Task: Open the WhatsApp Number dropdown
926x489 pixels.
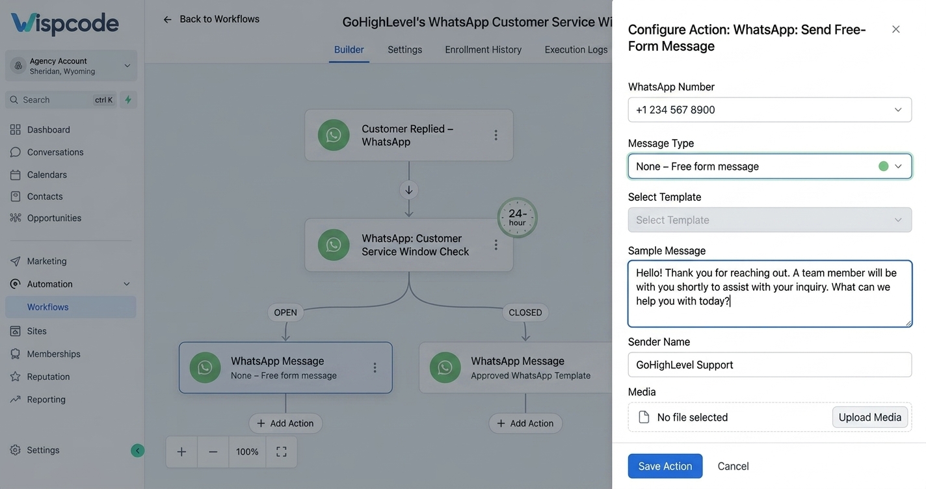Action: tap(770, 110)
